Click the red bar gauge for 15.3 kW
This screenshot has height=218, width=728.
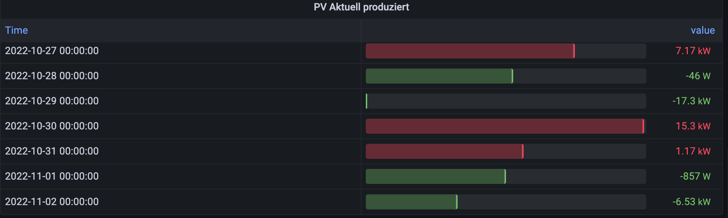tap(505, 126)
